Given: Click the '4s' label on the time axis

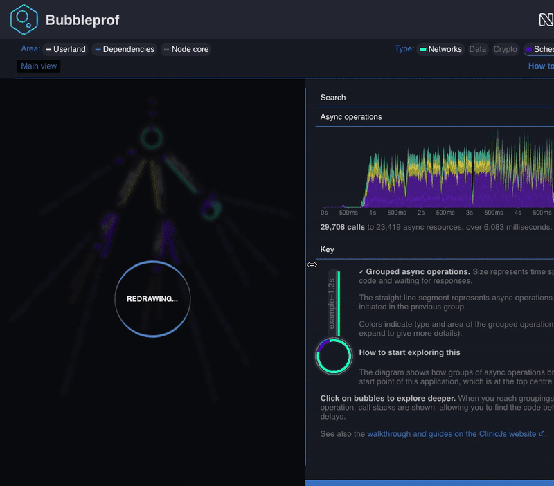Looking at the screenshot, I should coord(517,213).
